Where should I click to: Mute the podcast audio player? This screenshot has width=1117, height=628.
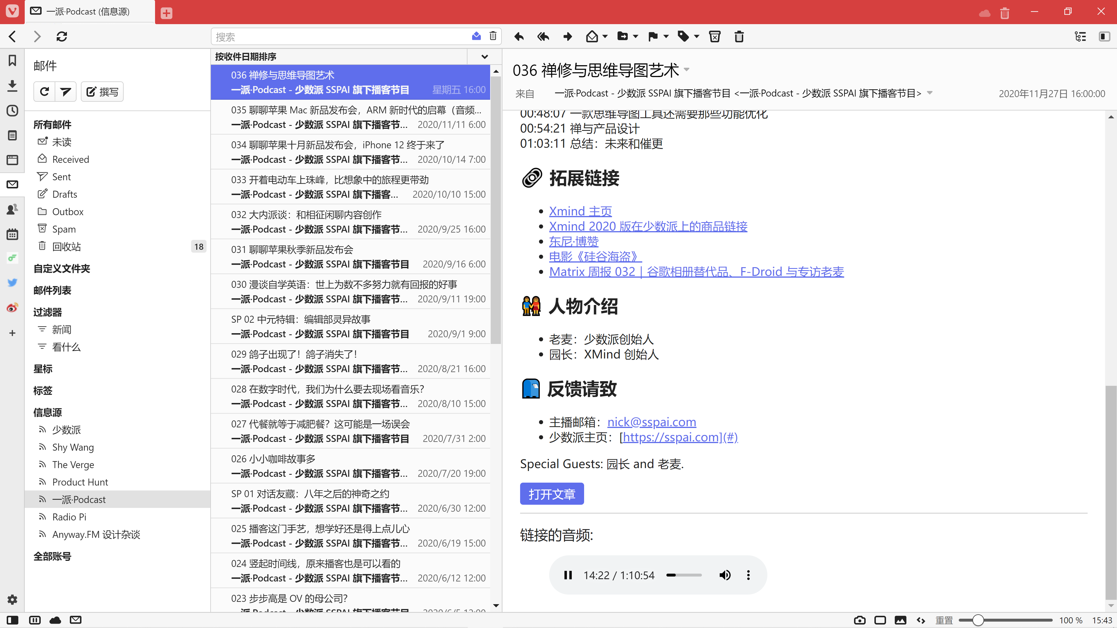pos(725,575)
